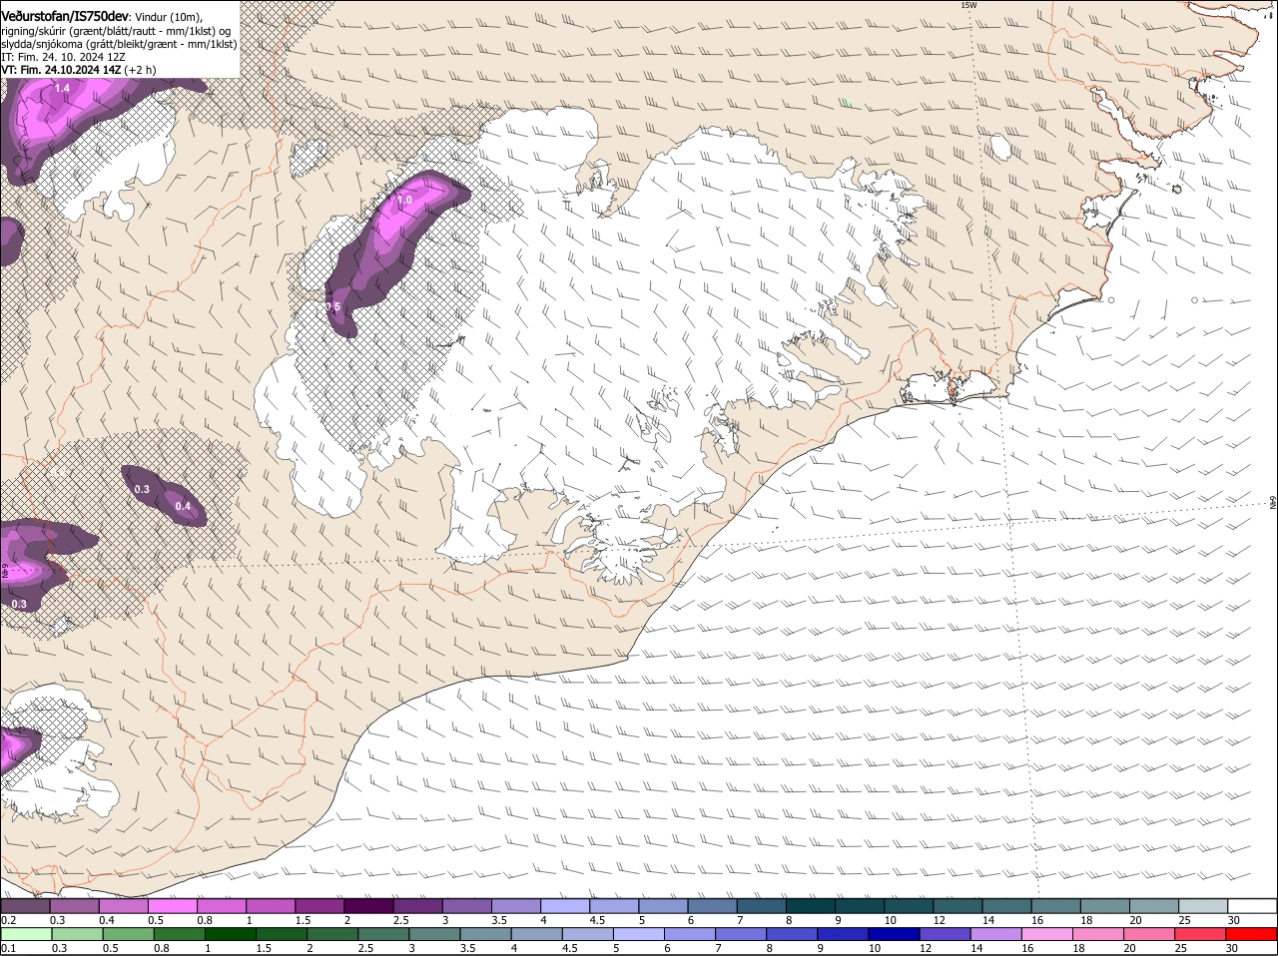Select lower legend navy swatch between 10 and 12
Screen dimensions: 1278x956
click(895, 935)
